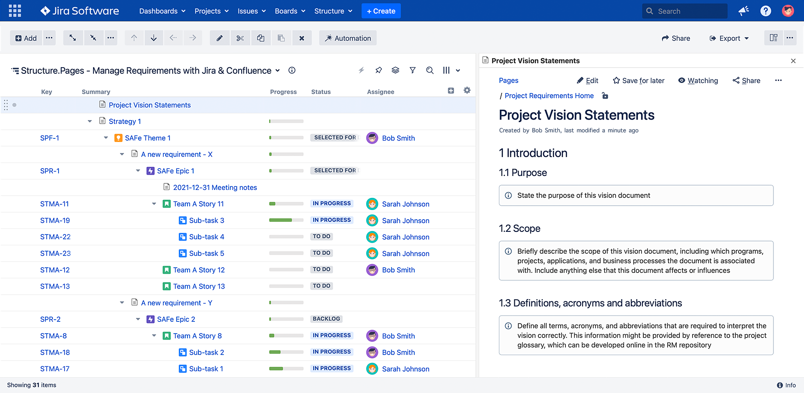The width and height of the screenshot is (804, 393).
Task: Open the Issues menu
Action: click(252, 11)
